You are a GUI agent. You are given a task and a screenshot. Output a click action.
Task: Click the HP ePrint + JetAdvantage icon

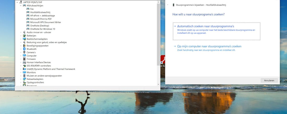(28, 16)
